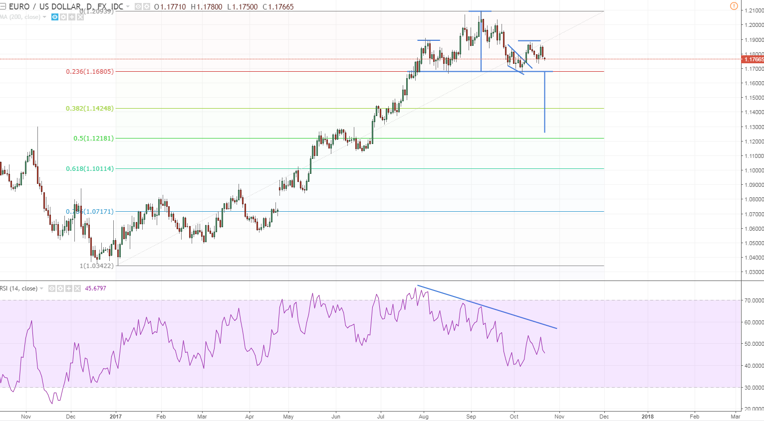The height and width of the screenshot is (421, 764).
Task: Click the 2017 label on time axis
Action: [x=115, y=417]
